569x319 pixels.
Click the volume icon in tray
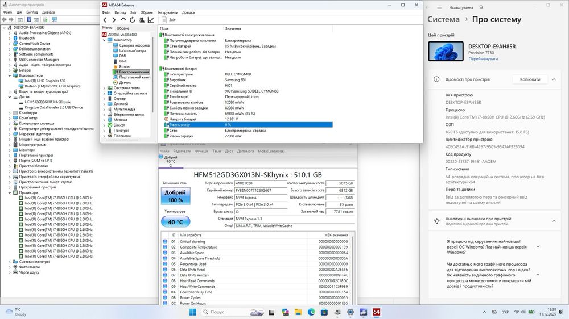coord(523,312)
